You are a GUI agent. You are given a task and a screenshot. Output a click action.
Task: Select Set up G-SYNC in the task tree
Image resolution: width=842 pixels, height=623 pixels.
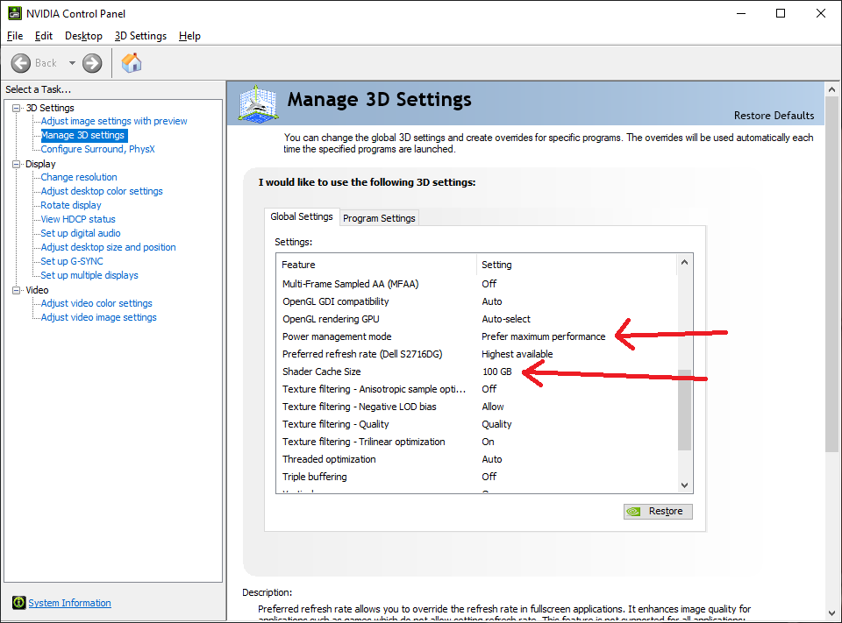[x=72, y=261]
